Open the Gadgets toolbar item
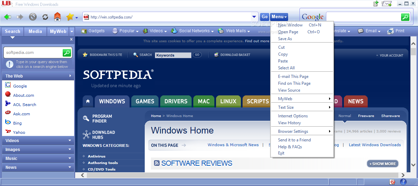418x186 pixels. (93, 31)
